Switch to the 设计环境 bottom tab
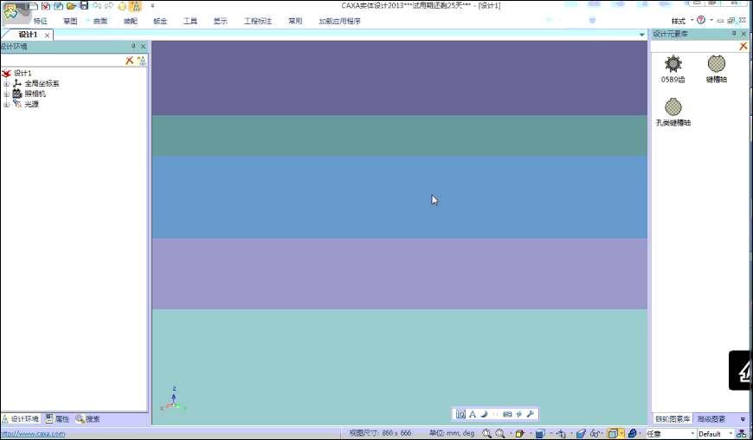This screenshot has height=440, width=753. 21,419
